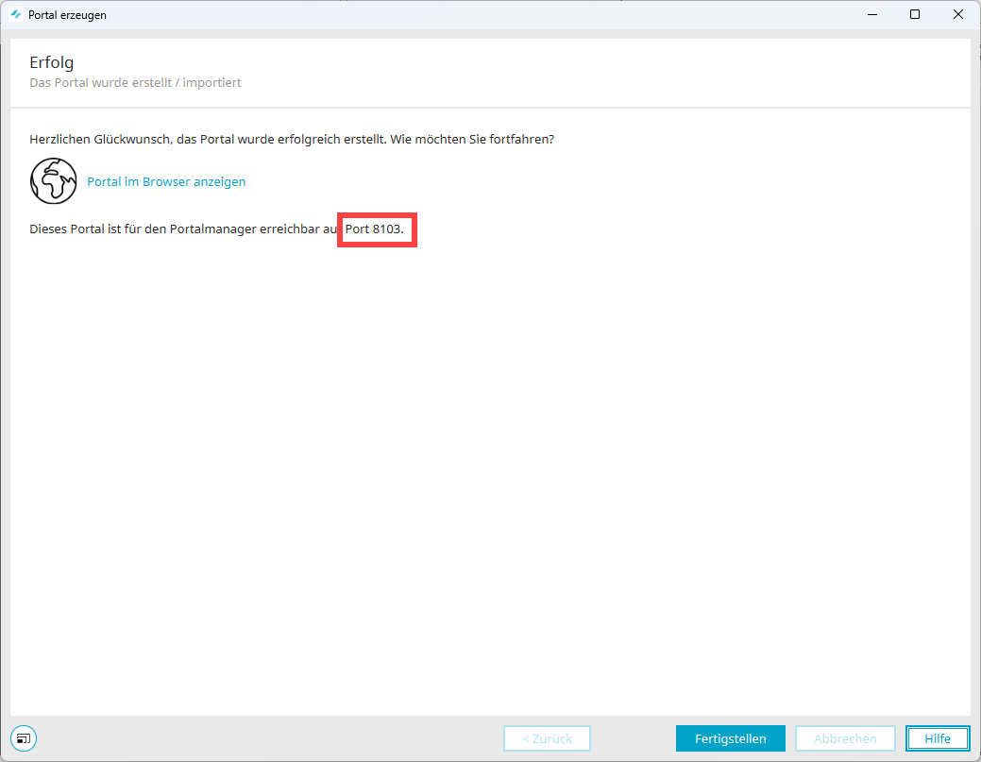Maximize the Portal erzeugen dialog
This screenshot has width=981, height=762.
tap(915, 15)
